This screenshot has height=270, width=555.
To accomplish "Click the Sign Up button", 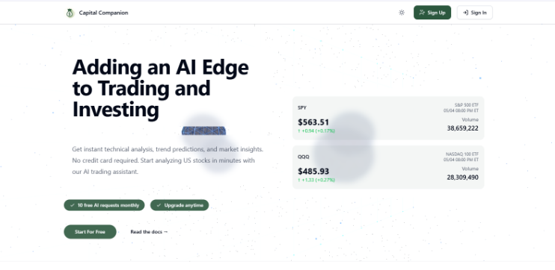I will point(432,13).
